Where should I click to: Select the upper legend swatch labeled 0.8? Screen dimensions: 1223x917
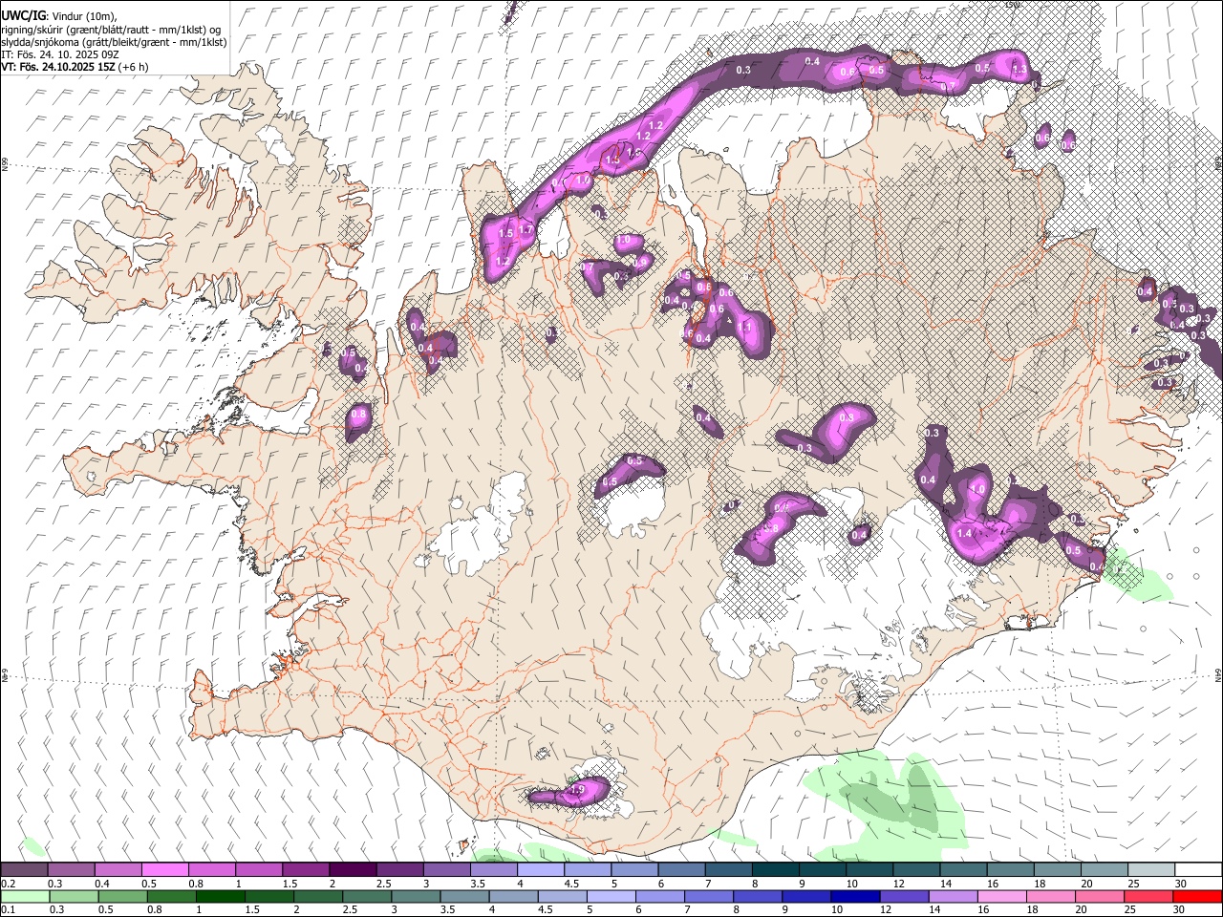[x=212, y=870]
